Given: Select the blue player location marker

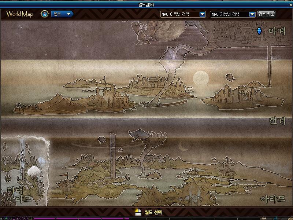Looking at the screenshot, I should (259, 31).
